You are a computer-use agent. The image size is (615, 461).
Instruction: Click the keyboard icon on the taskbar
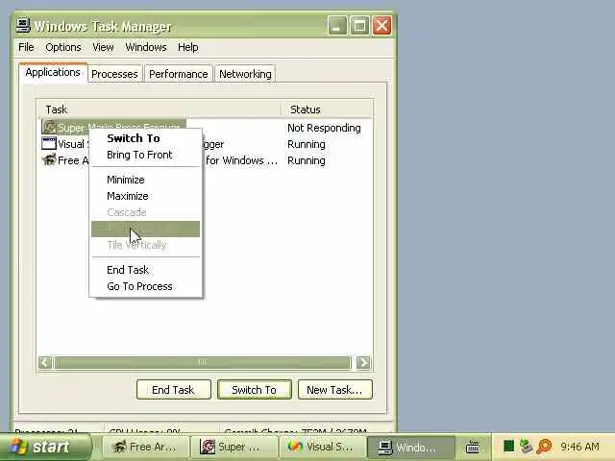point(473,447)
